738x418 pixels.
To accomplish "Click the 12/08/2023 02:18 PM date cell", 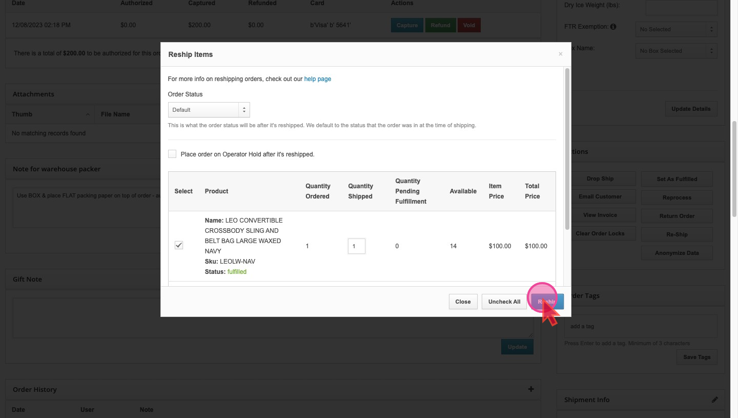I will [x=42, y=25].
